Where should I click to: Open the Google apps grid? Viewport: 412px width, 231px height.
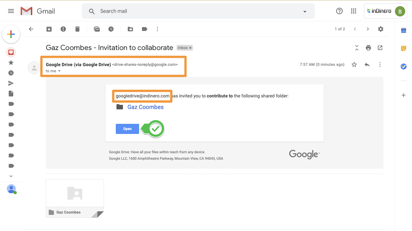click(x=354, y=11)
